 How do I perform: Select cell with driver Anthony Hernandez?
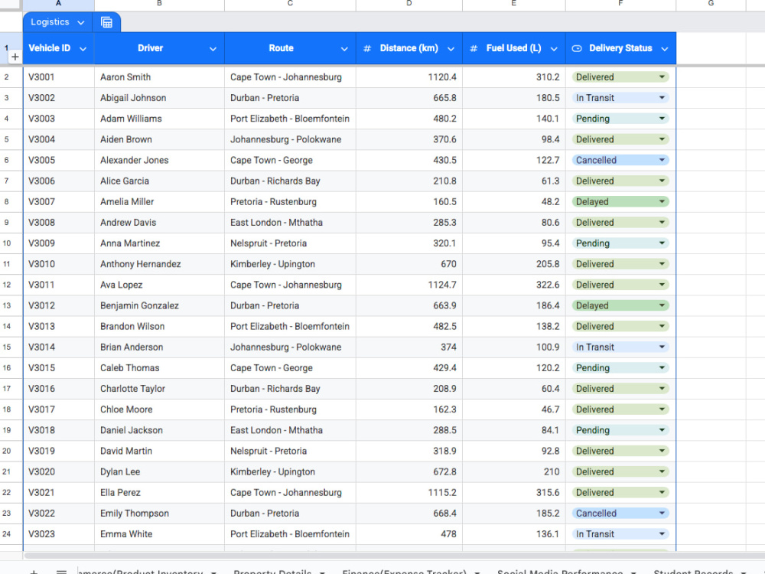pos(160,264)
